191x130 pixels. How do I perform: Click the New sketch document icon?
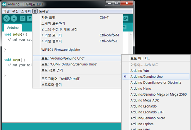point(22,18)
